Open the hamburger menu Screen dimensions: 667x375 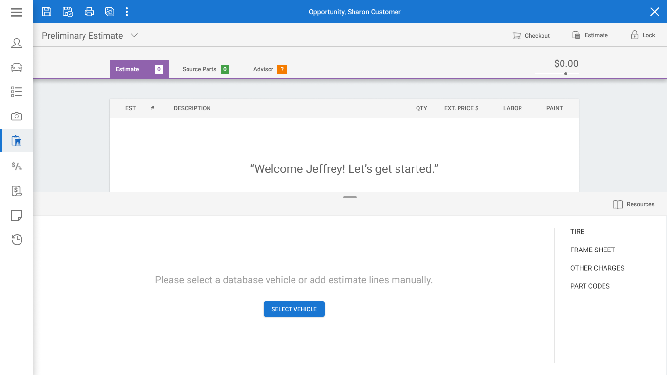coord(17,12)
